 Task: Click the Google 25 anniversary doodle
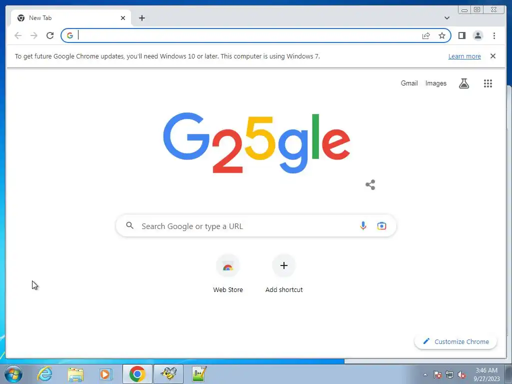pyautogui.click(x=256, y=143)
